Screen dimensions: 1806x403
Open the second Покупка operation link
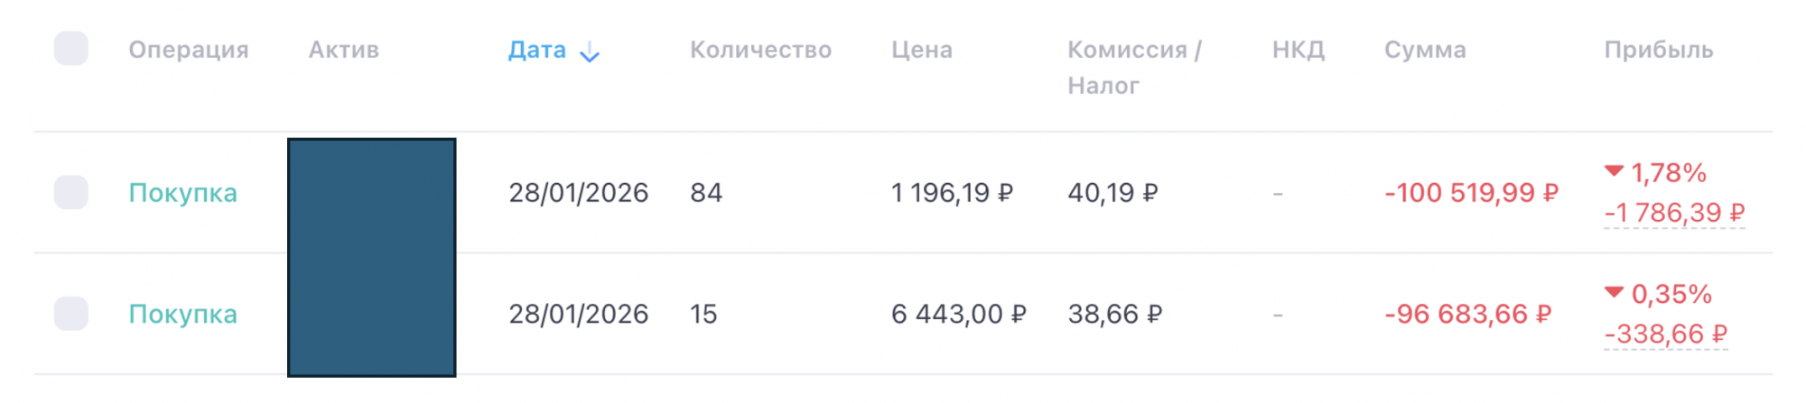(182, 315)
